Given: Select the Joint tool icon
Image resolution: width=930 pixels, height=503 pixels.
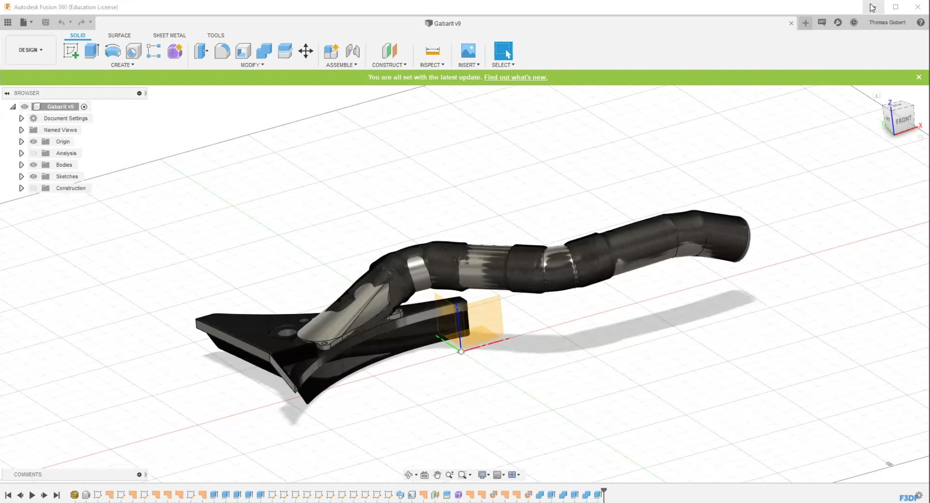Looking at the screenshot, I should click(x=353, y=51).
